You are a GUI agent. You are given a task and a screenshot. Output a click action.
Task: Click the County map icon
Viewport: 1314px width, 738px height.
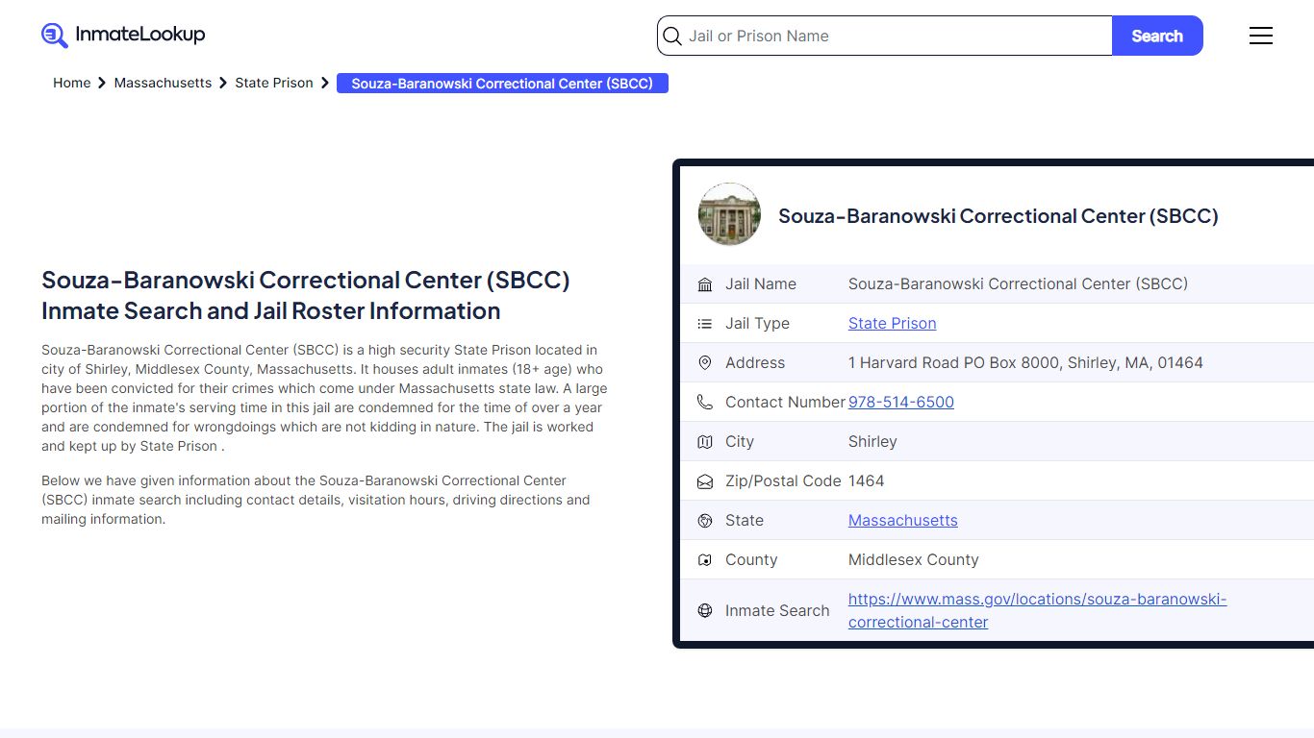[705, 560]
